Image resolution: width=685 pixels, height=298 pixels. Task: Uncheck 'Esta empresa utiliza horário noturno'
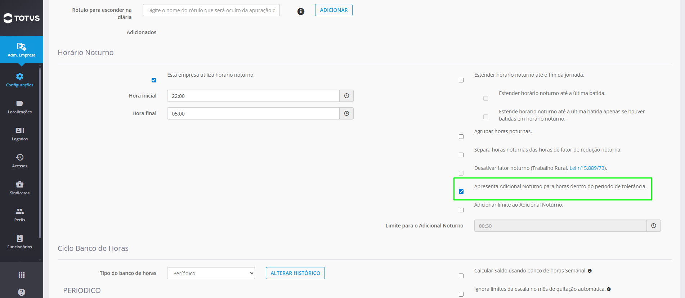(154, 80)
